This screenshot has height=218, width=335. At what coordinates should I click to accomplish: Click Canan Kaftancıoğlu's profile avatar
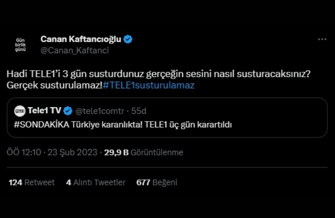(x=20, y=45)
